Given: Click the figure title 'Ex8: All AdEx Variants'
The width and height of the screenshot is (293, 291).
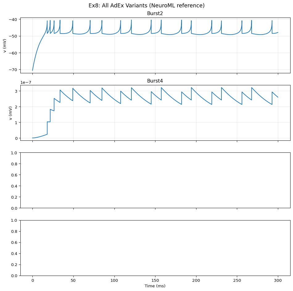Looking at the screenshot, I should pyautogui.click(x=146, y=6).
